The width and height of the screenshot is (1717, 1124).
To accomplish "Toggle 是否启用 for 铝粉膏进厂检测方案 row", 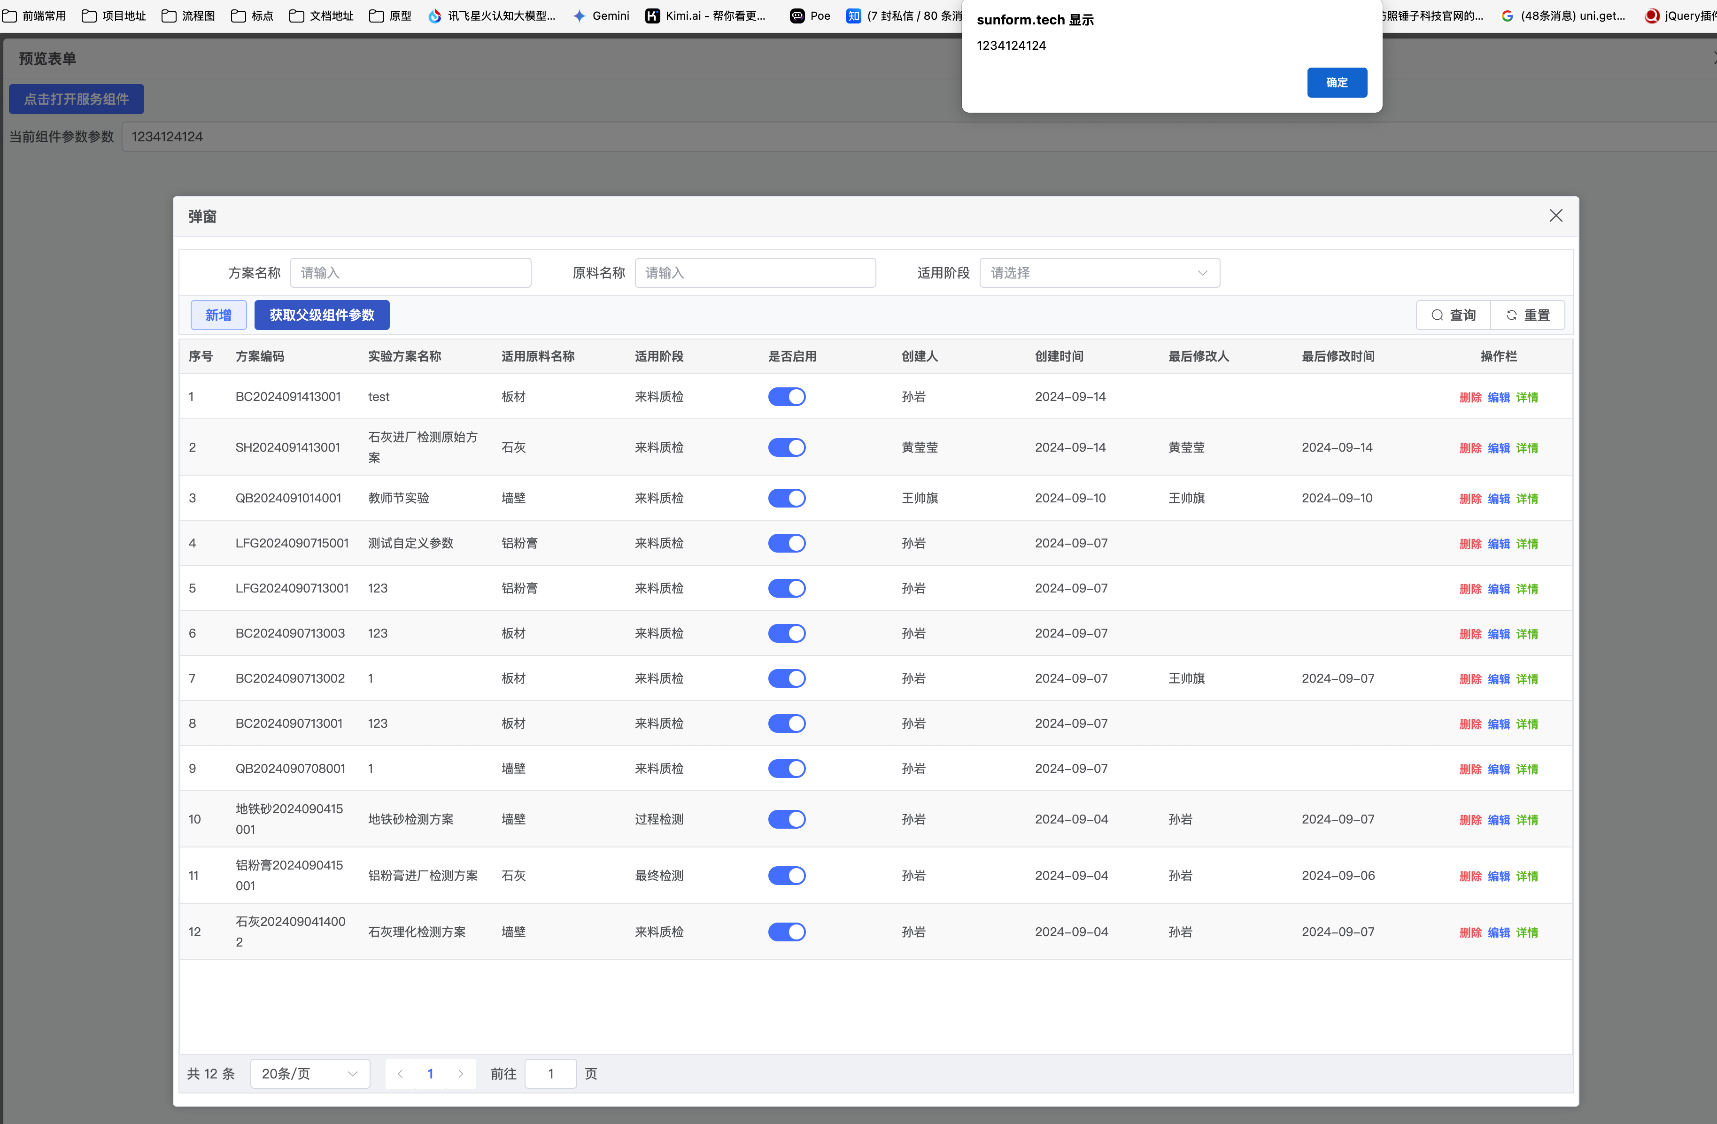I will (786, 875).
